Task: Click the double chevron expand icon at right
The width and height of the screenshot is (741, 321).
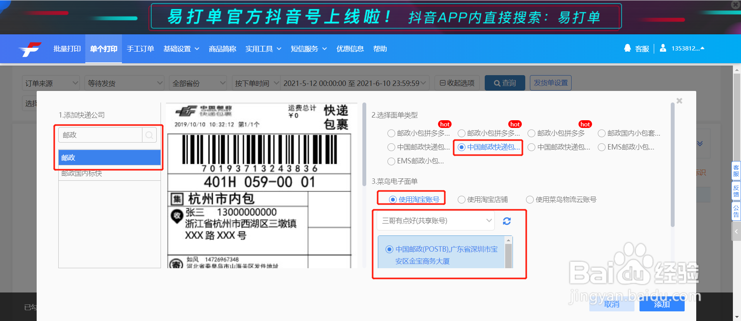Action: [x=700, y=144]
